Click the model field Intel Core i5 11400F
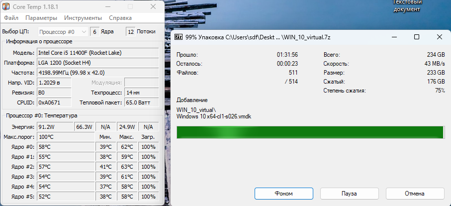Image resolution: width=451 pixels, height=206 pixels. click(98, 53)
